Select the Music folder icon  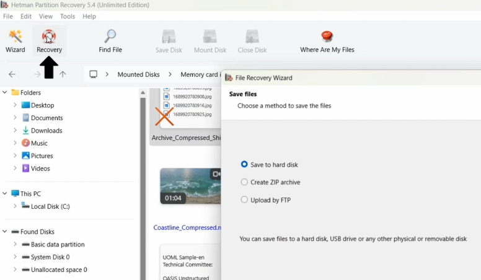[26, 143]
